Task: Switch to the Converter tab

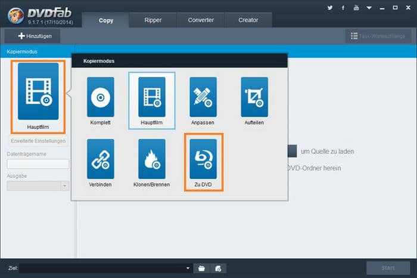Action: click(x=201, y=20)
